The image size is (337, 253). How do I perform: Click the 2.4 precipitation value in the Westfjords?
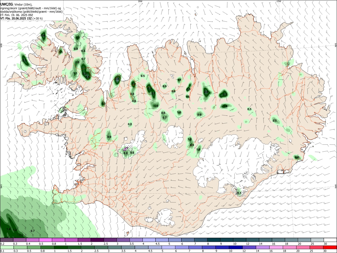[x=43, y=35]
